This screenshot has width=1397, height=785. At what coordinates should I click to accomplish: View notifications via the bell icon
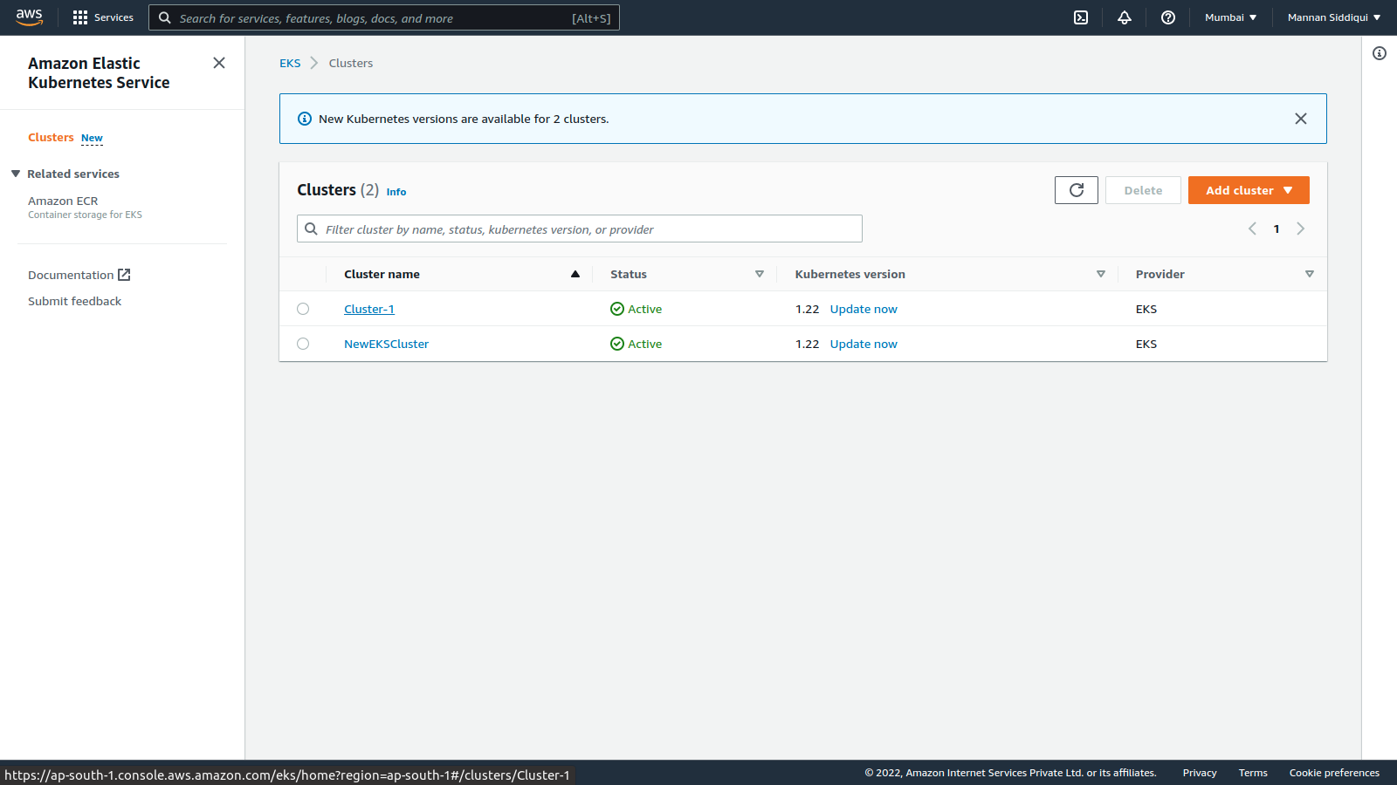1125,17
